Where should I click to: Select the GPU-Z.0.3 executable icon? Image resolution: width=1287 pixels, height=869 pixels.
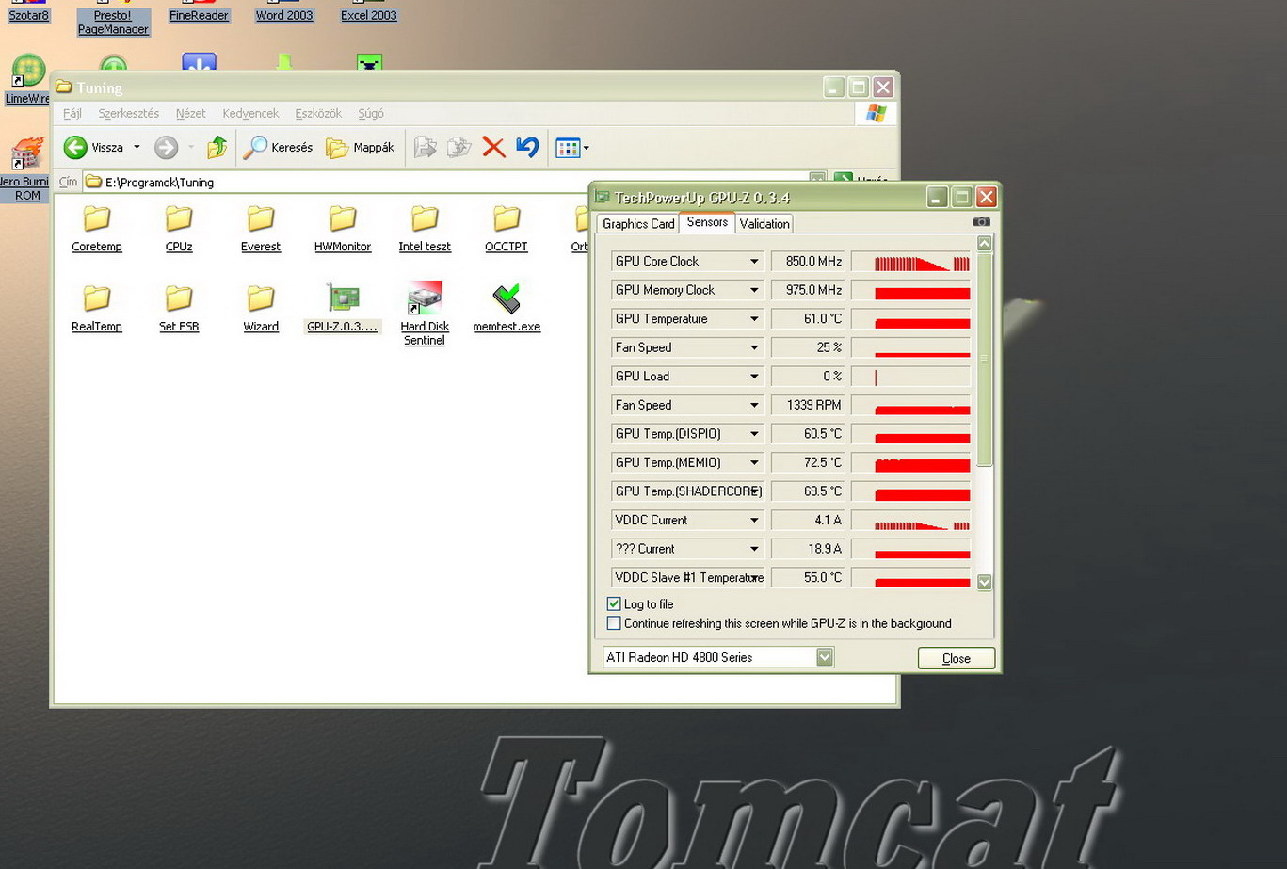click(343, 298)
